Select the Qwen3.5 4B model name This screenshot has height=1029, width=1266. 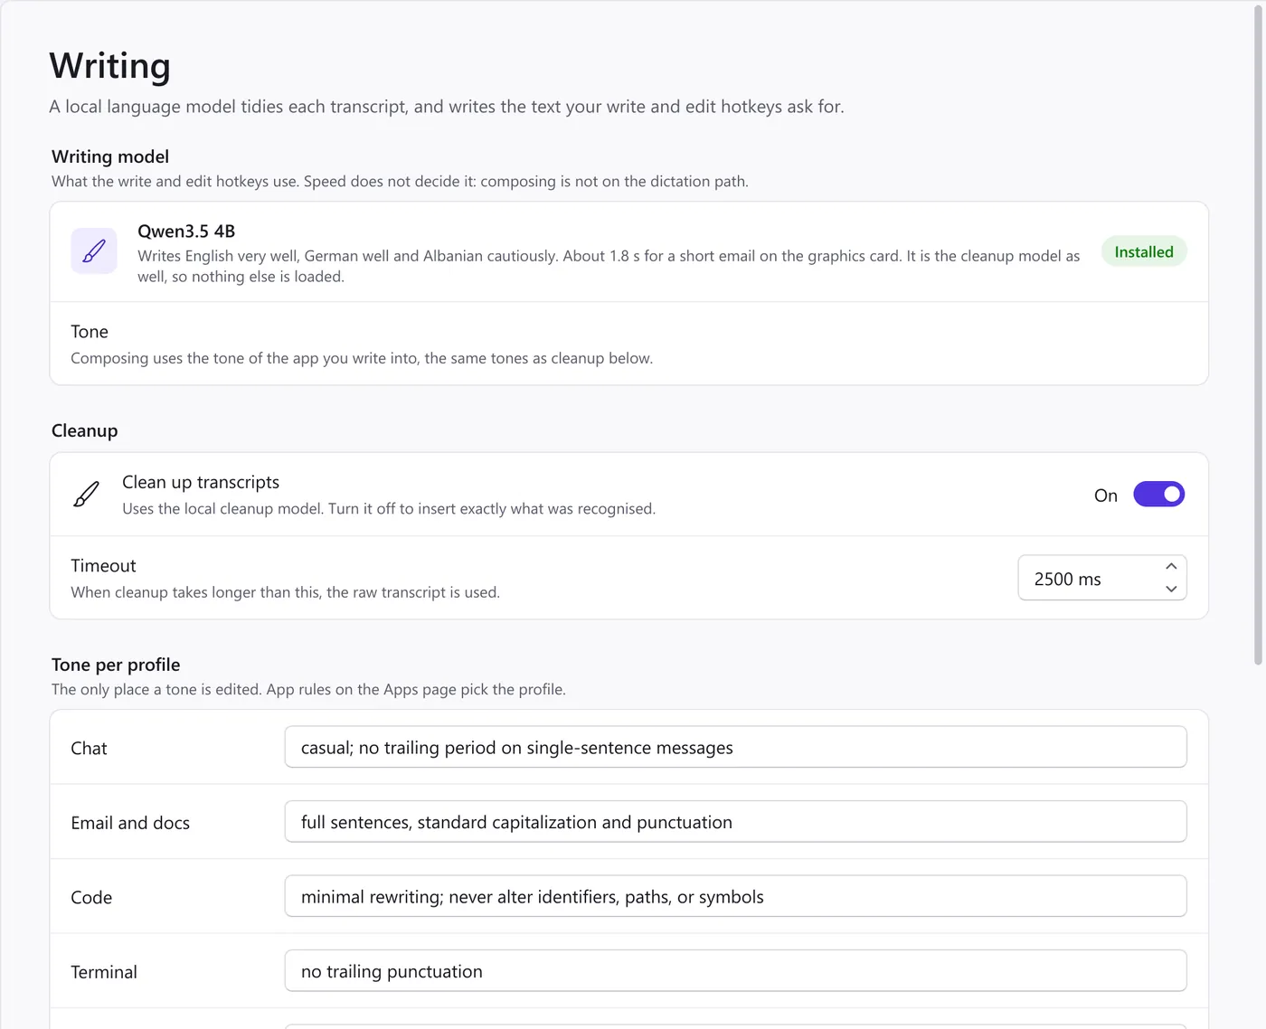click(186, 231)
